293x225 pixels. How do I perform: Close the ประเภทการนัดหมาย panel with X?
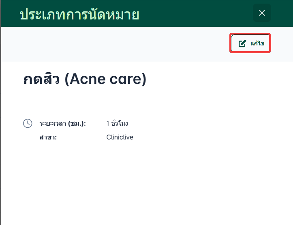(262, 13)
